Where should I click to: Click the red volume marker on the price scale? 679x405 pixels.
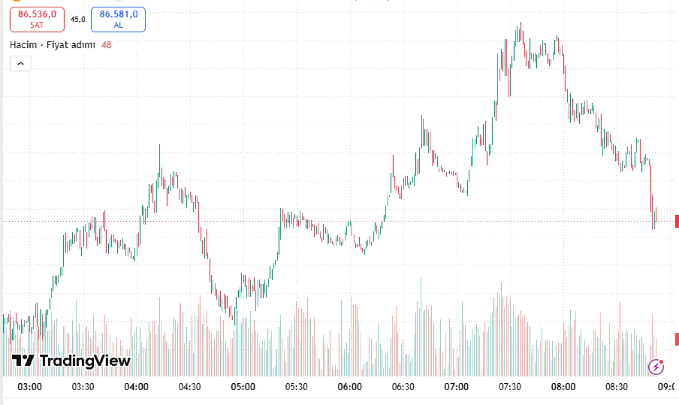677,339
